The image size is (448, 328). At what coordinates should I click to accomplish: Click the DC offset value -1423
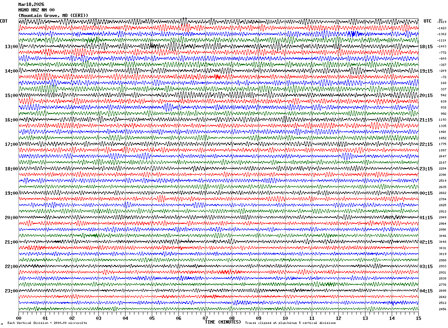click(x=442, y=28)
